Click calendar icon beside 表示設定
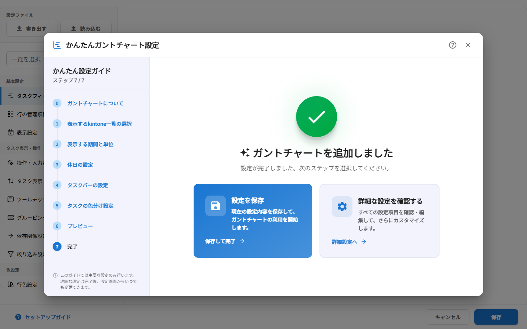 11,132
